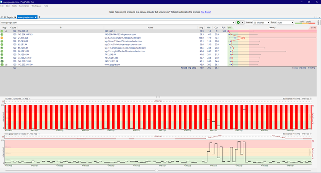Screen dimensions: 321x173
Task: Click the www.google.com target address field
Action: tap(116, 23)
